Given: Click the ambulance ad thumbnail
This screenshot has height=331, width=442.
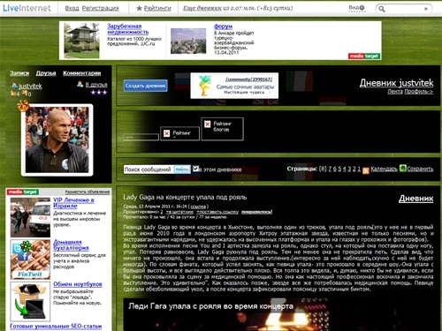Looking at the screenshot, I should coord(30,217).
